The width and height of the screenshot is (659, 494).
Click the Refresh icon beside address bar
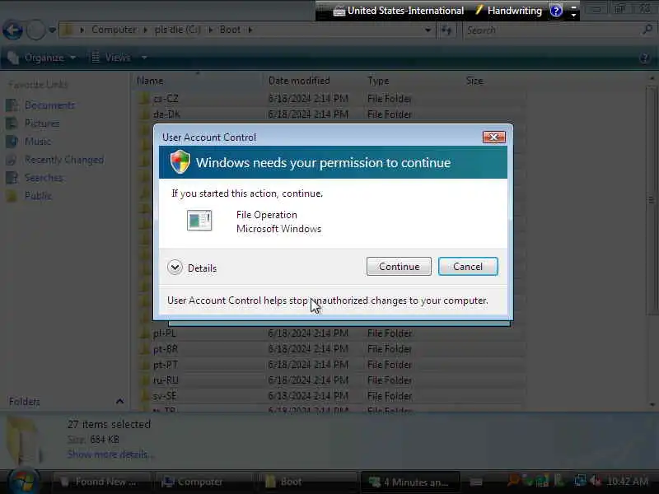[x=446, y=30]
